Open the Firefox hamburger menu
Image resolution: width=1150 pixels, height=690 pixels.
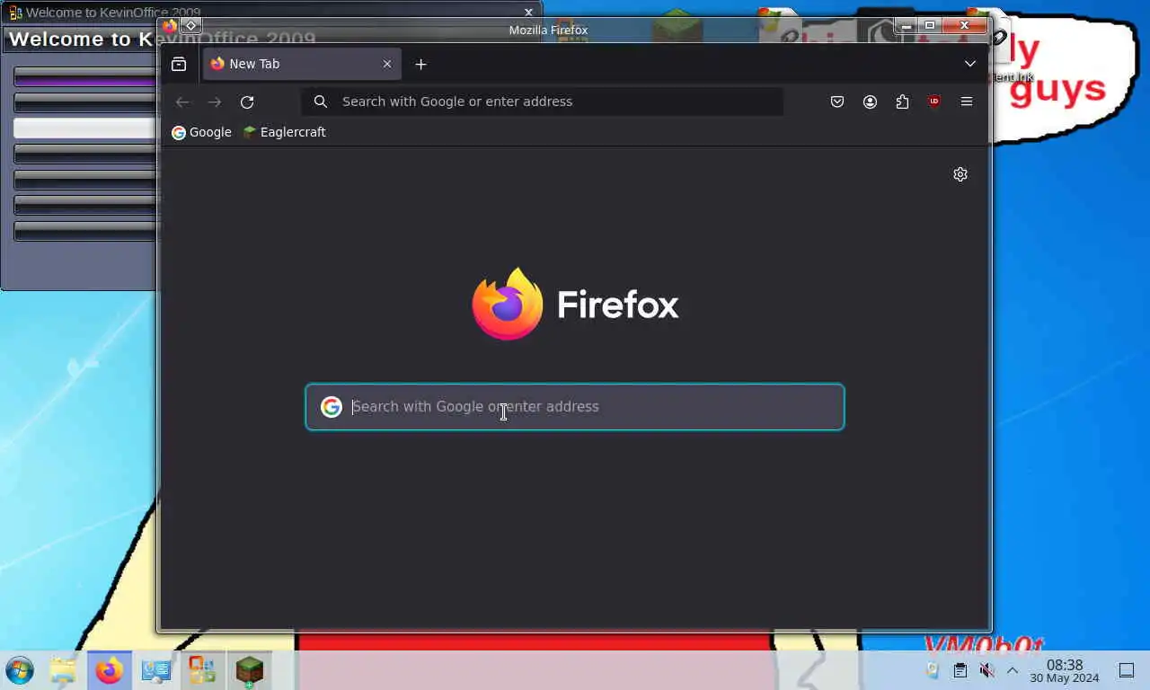click(967, 102)
